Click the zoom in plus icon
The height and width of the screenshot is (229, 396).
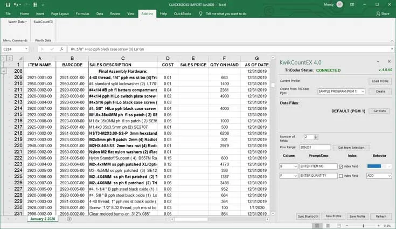point(379,225)
